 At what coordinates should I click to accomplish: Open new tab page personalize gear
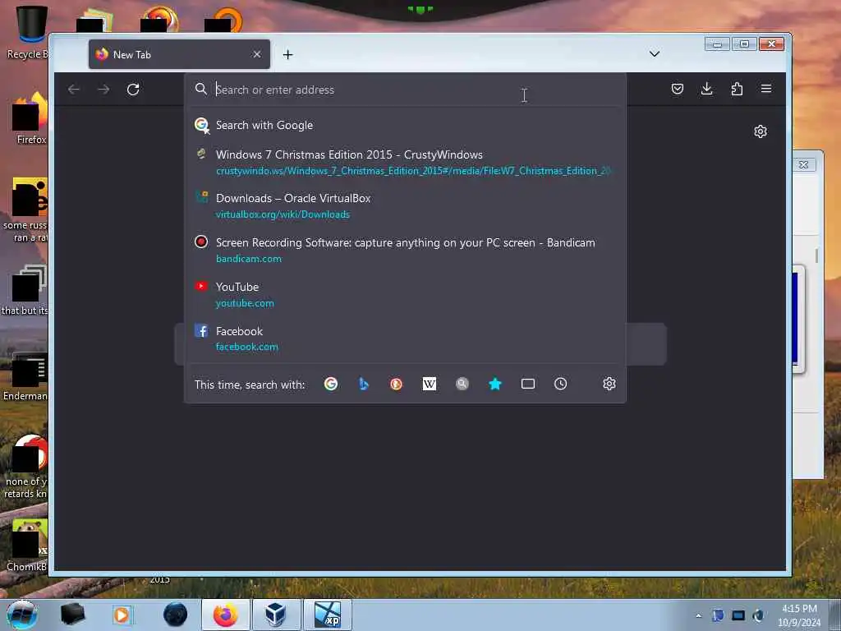click(760, 131)
